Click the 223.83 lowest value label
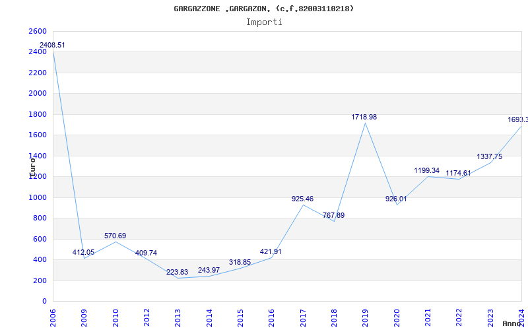 (178, 272)
